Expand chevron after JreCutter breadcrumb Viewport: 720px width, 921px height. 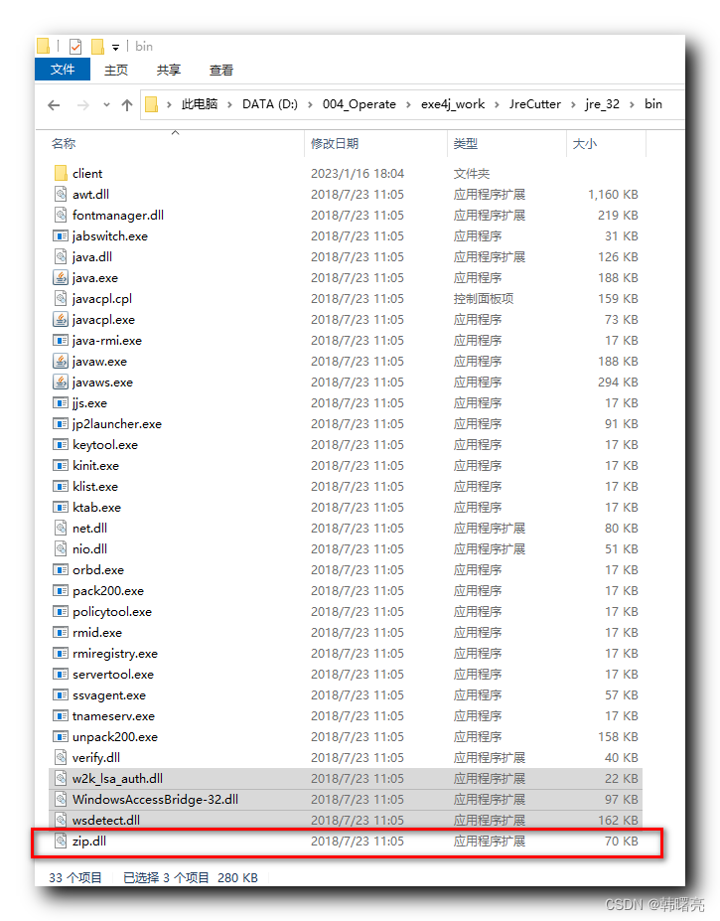pyautogui.click(x=573, y=104)
